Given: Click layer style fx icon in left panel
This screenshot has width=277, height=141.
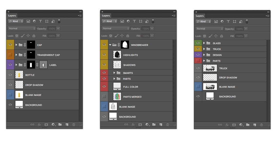Looking at the screenshot, I should (x=39, y=125).
